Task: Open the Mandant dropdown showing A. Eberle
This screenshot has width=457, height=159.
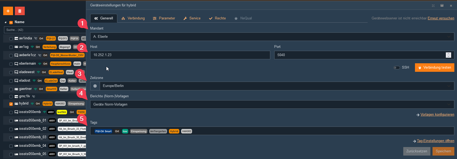Action: 272,37
